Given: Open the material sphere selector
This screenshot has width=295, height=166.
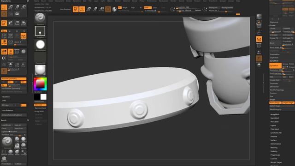Looking at the screenshot, I should 40,70.
